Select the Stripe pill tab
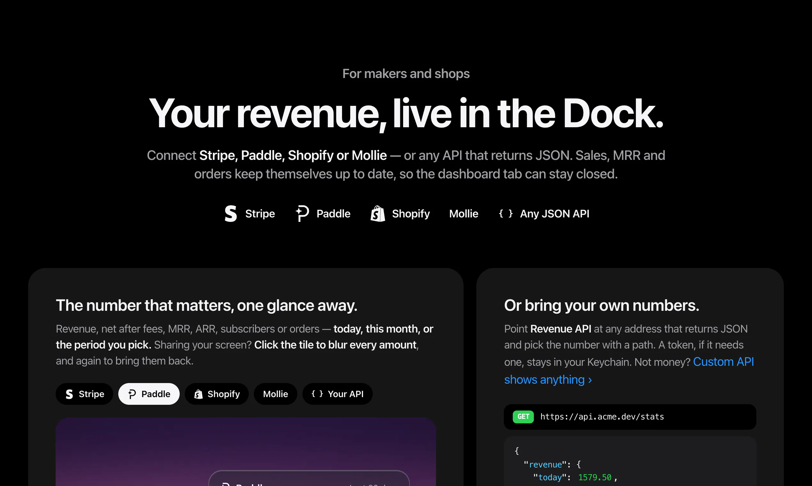 pyautogui.click(x=84, y=394)
